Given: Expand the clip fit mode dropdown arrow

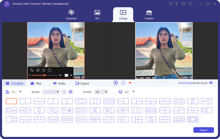Looking at the screenshot, I should (71, 75).
